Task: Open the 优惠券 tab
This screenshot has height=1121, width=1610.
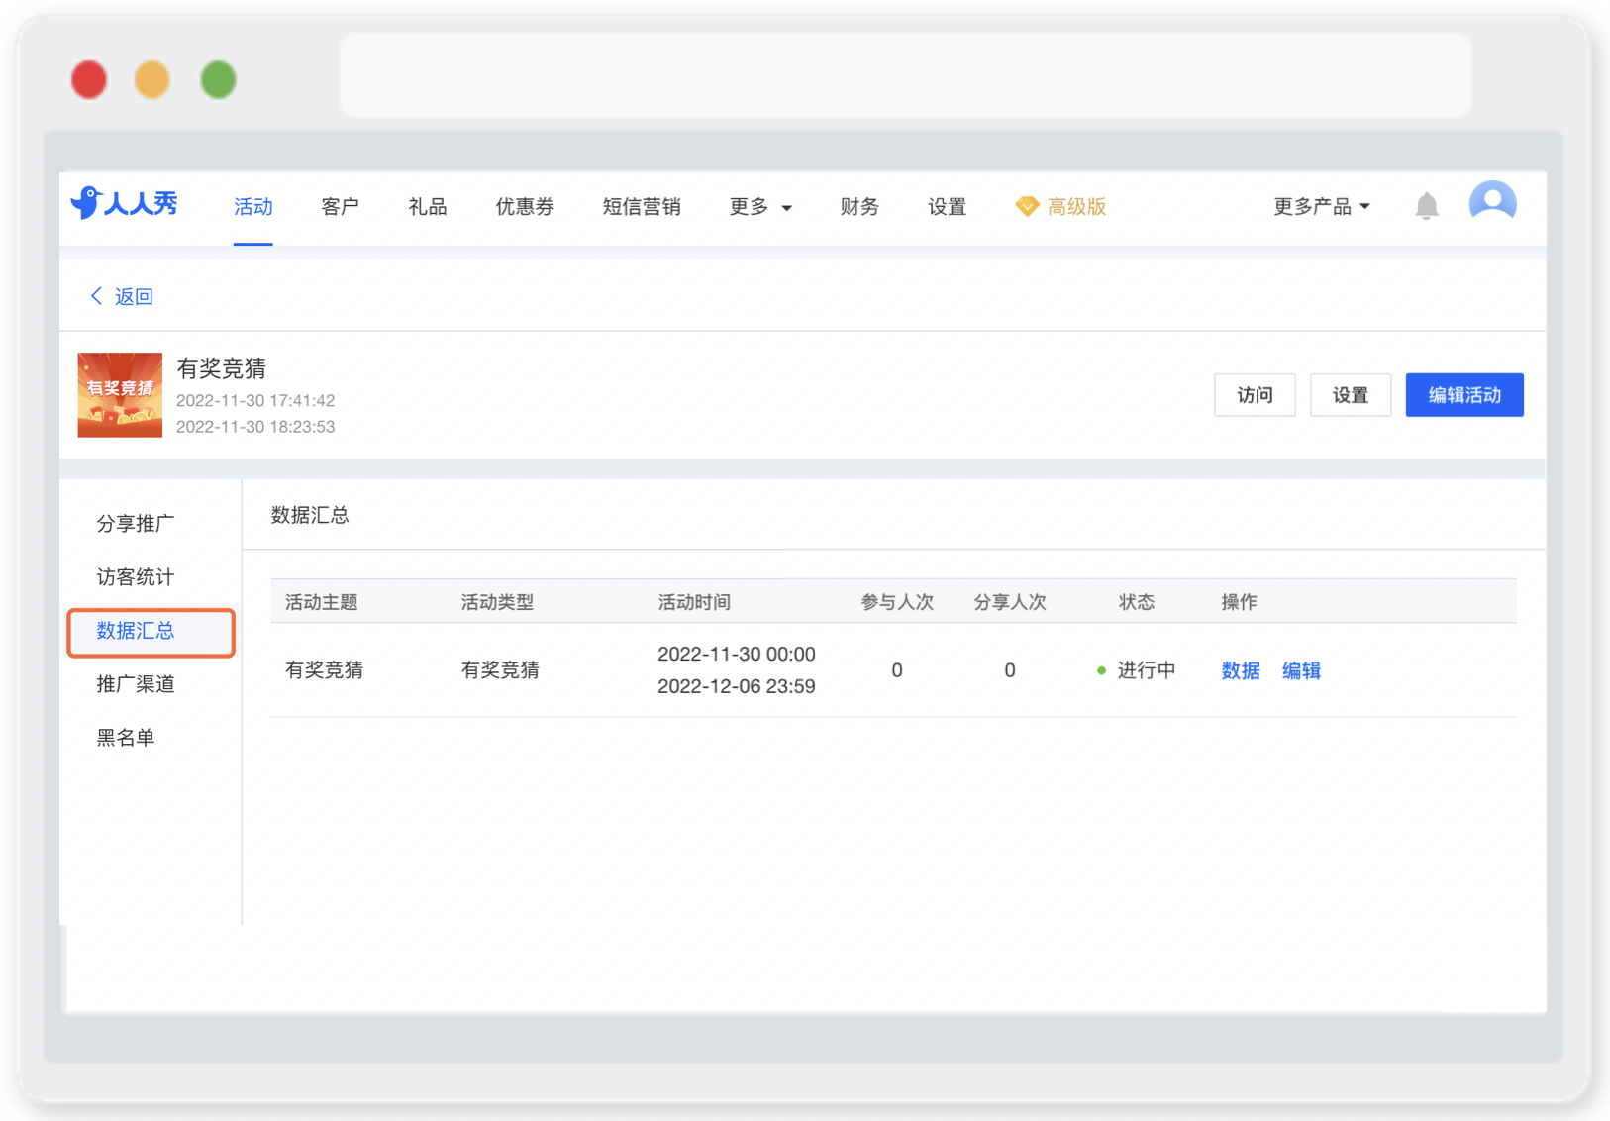Action: [525, 206]
